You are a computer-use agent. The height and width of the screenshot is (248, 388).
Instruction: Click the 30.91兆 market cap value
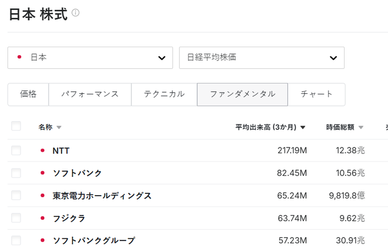point(350,241)
